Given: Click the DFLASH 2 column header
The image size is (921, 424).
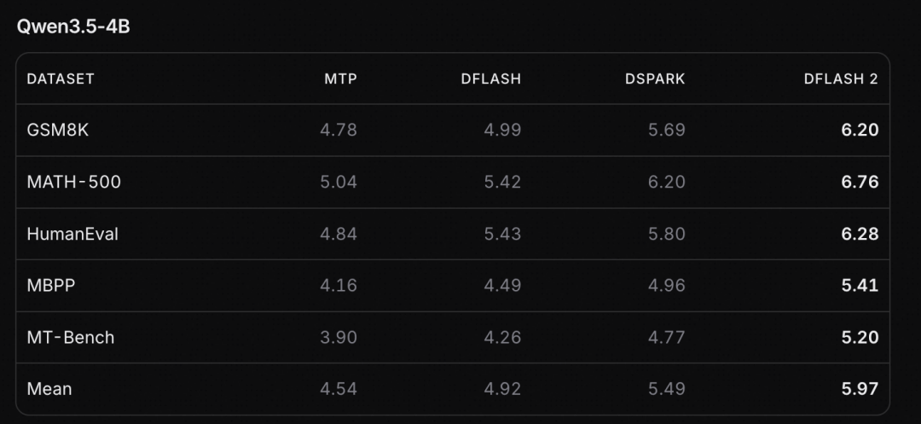Looking at the screenshot, I should (x=841, y=79).
